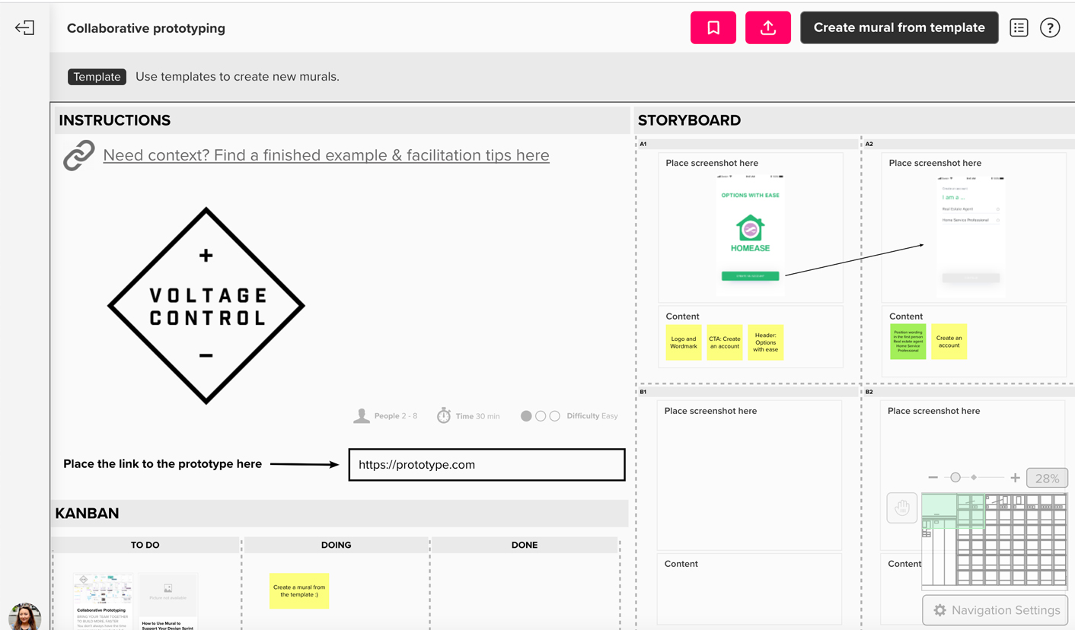This screenshot has height=630, width=1075.
Task: Click the DONE column header
Action: pos(525,545)
